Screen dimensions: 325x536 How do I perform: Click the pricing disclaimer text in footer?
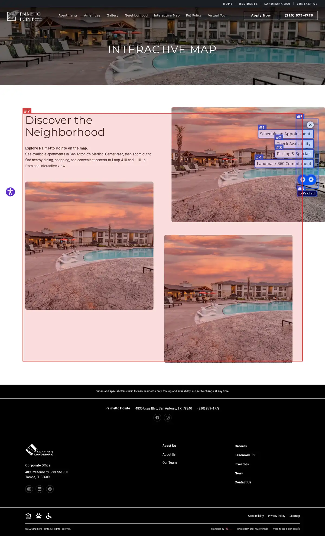[x=162, y=391]
